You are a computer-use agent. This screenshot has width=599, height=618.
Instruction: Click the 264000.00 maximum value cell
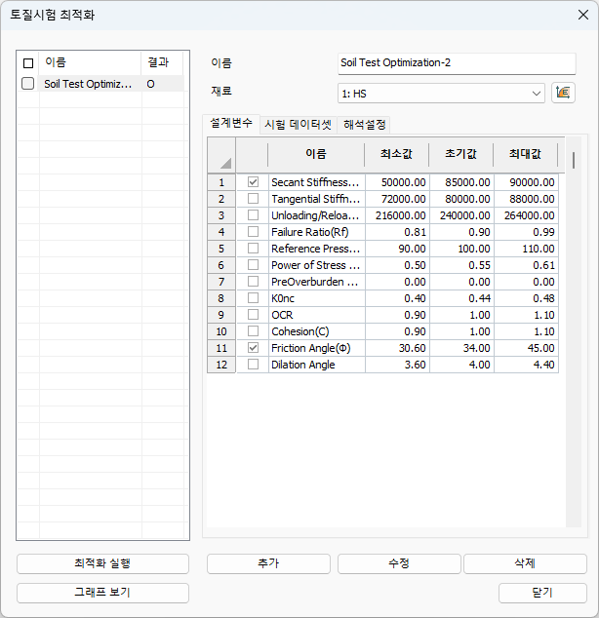point(527,215)
